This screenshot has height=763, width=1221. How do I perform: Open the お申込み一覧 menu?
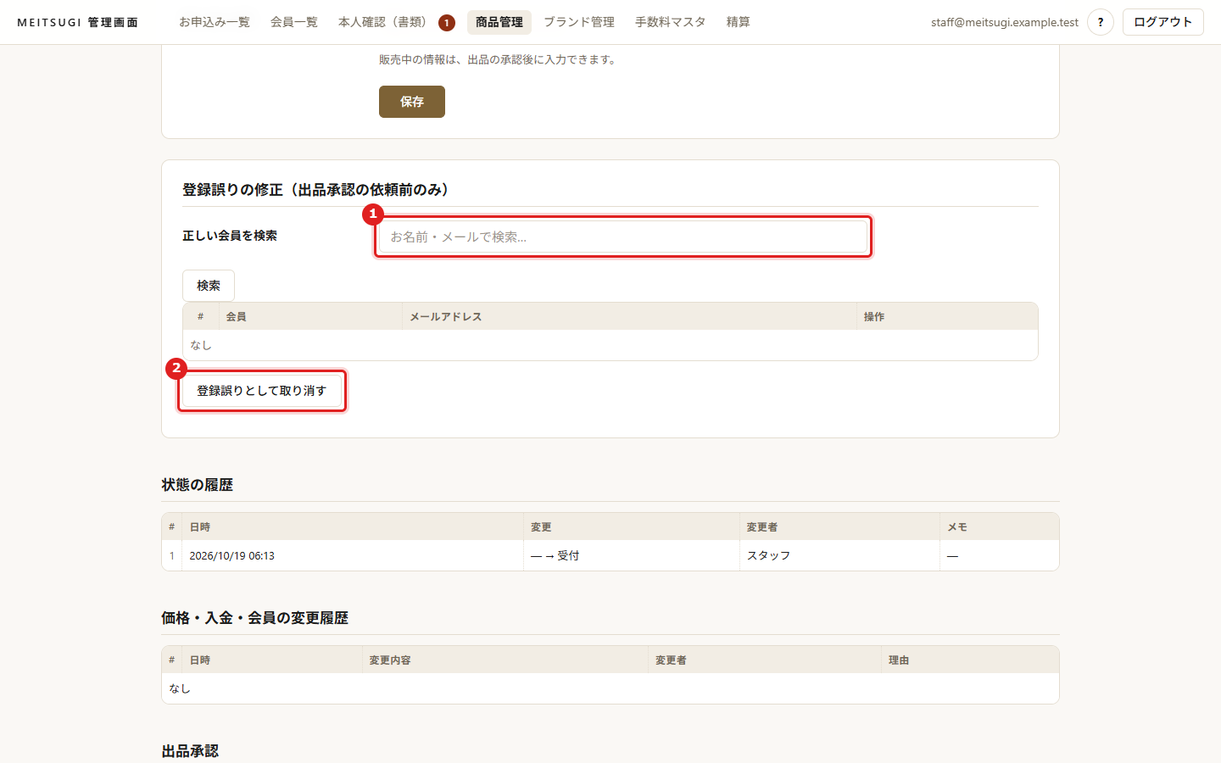tap(215, 22)
